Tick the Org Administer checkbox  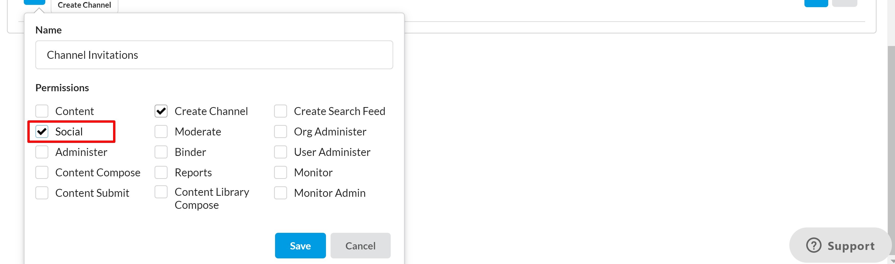(280, 132)
